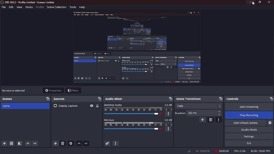Click the Exit button
274x154 pixels.
pyautogui.click(x=249, y=143)
